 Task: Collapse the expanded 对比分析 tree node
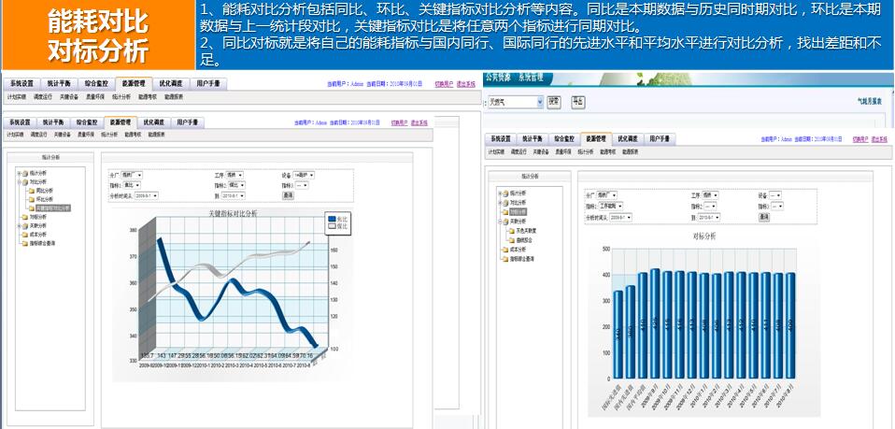(19, 181)
